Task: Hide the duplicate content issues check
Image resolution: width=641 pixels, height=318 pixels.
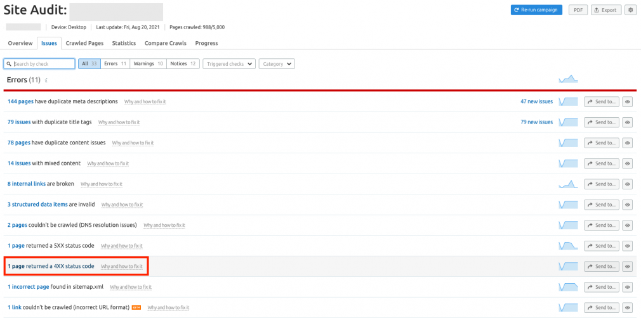Action: pos(627,143)
